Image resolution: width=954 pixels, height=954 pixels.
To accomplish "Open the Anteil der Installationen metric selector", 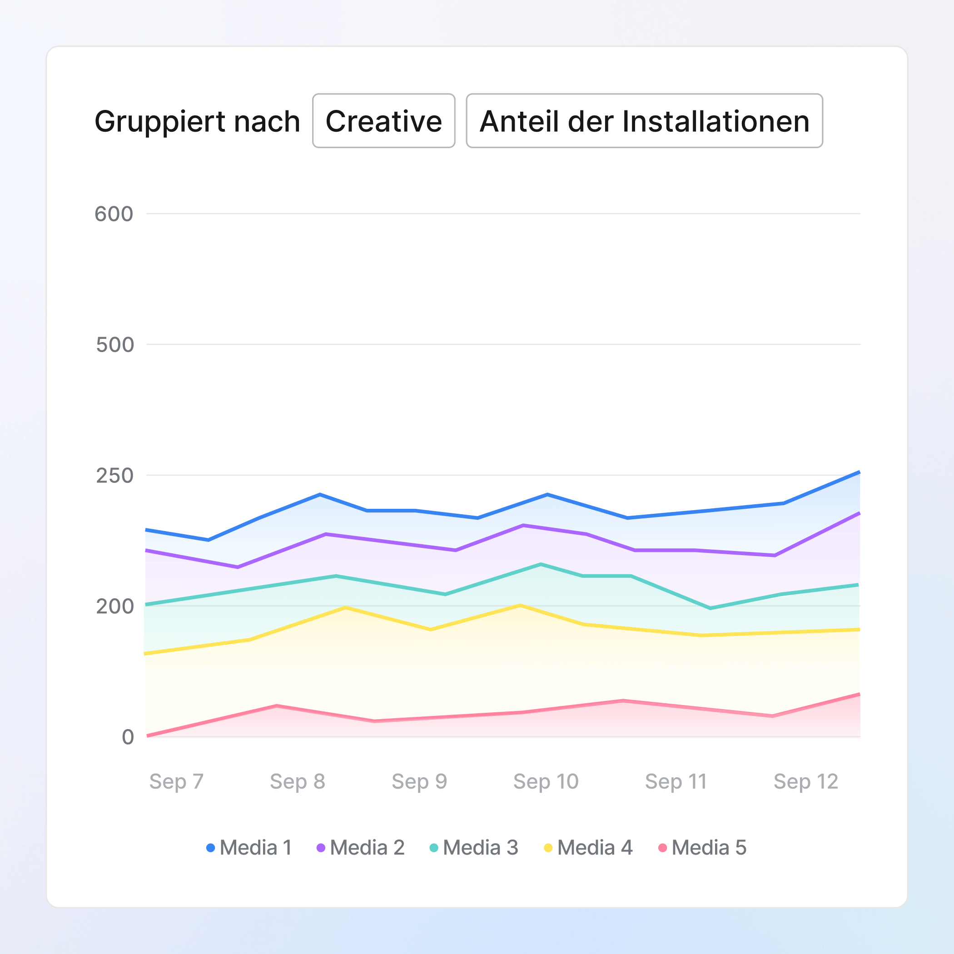I will point(644,121).
